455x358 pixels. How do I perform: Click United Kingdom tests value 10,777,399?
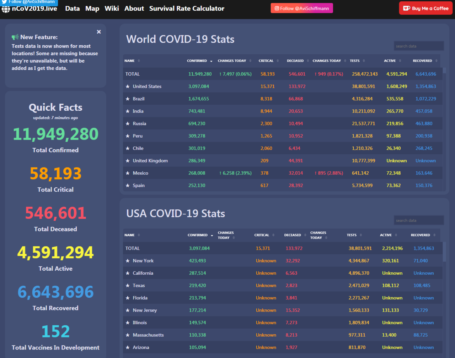(x=363, y=161)
